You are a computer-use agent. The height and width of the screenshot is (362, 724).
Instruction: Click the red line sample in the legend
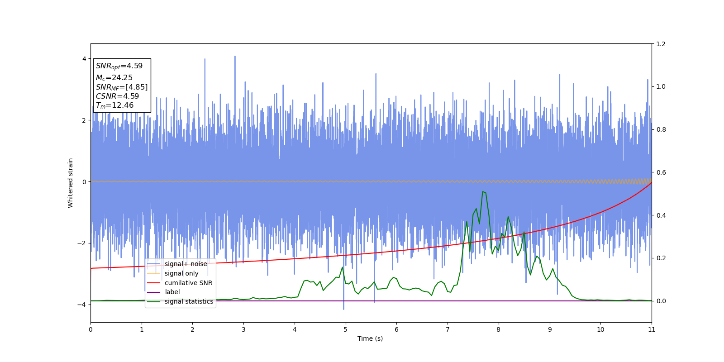(154, 283)
